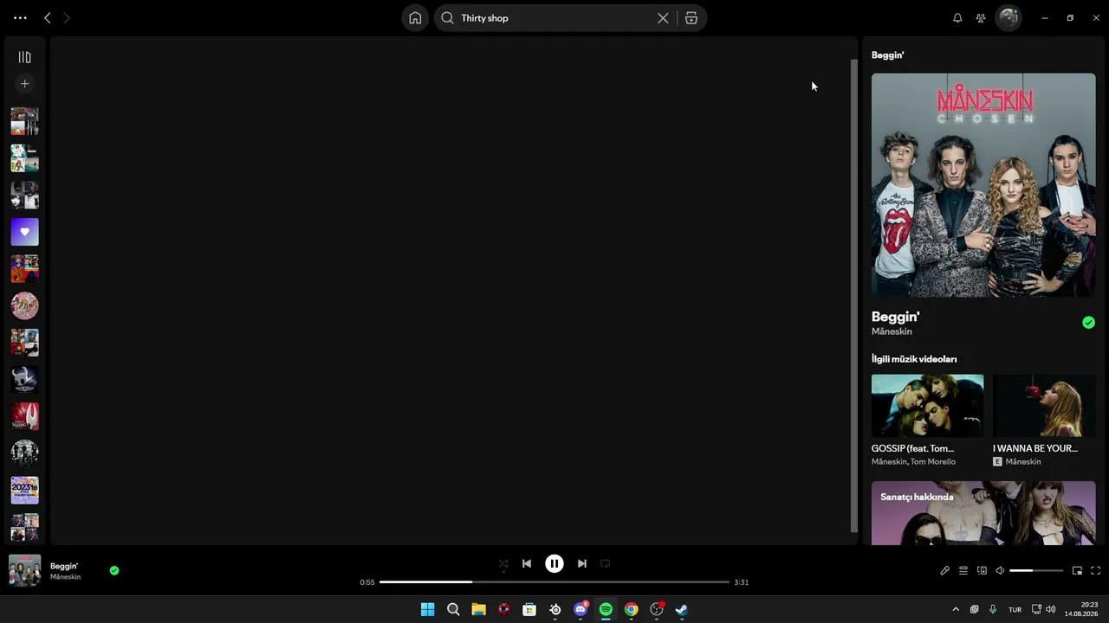Screen dimensions: 1109x623
Task: Toggle shuffle playback
Action: tap(503, 564)
